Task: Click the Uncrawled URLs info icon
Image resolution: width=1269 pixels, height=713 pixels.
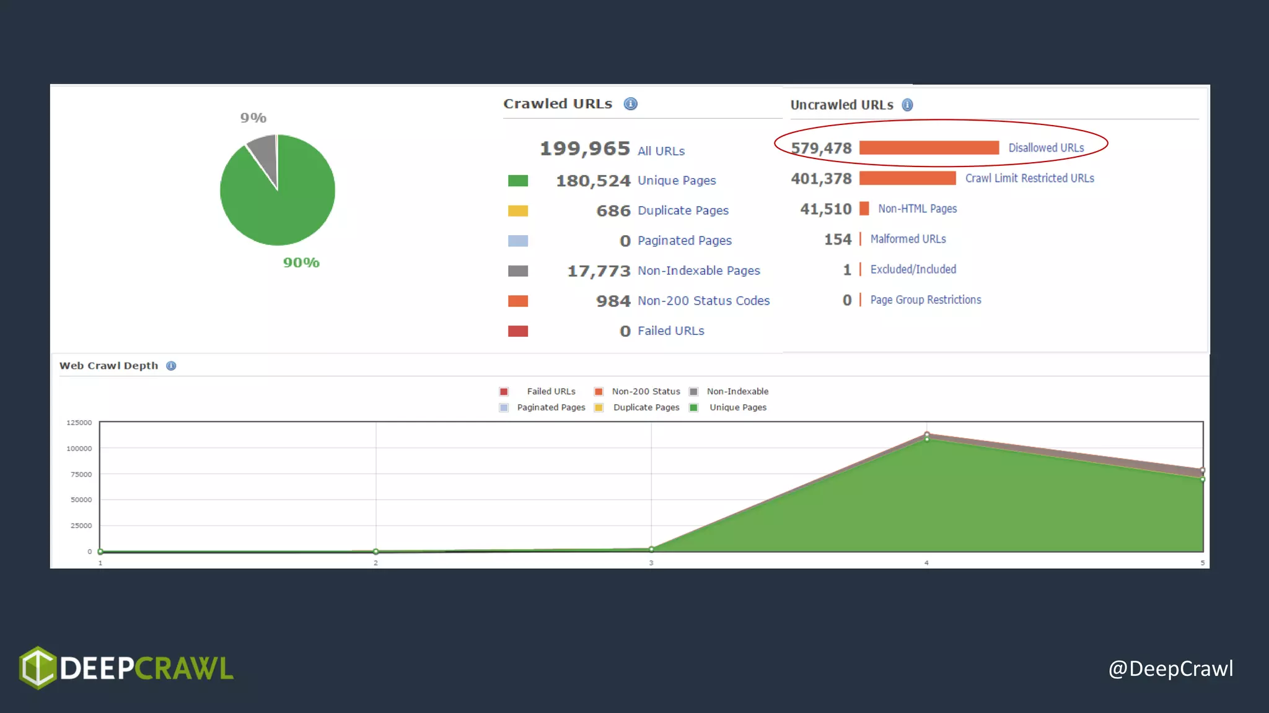Action: [907, 105]
